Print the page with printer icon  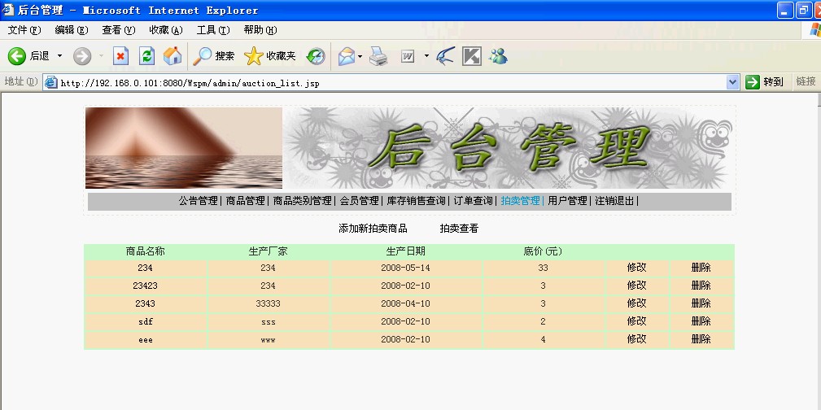[x=378, y=56]
